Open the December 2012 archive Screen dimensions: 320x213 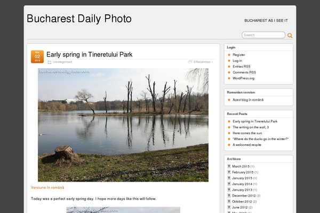click(x=244, y=195)
